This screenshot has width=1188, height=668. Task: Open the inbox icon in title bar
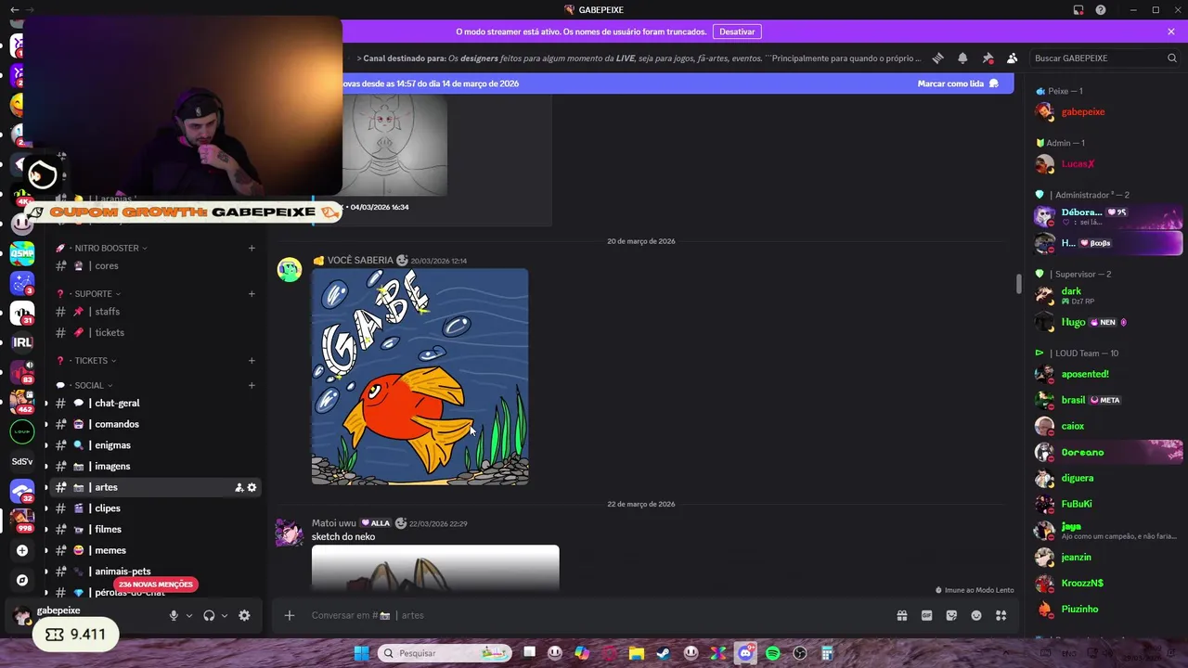tap(1078, 9)
